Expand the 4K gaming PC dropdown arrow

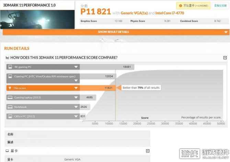point(76,67)
